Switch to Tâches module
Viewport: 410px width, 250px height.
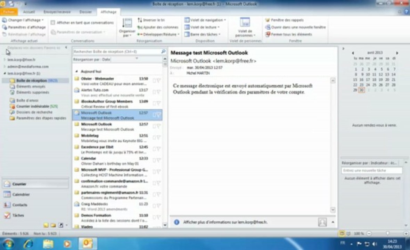[x=35, y=215]
